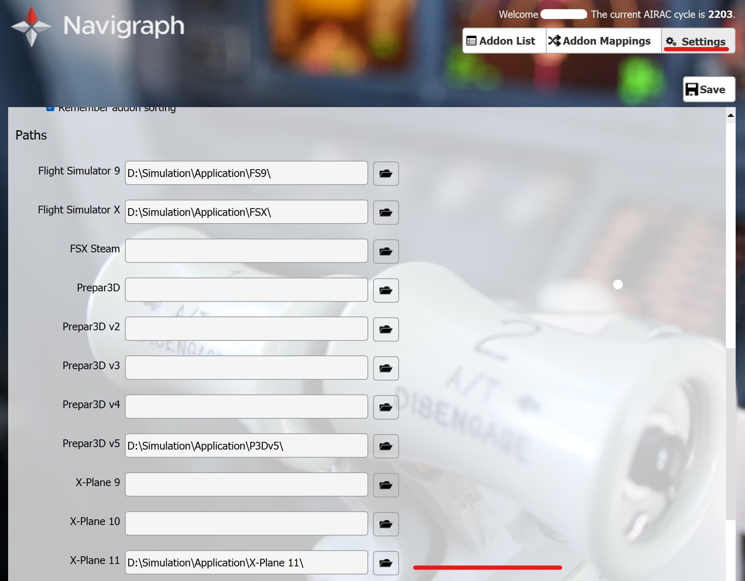The image size is (745, 581).
Task: Browse folder for X-Plane 10 path
Action: click(386, 524)
